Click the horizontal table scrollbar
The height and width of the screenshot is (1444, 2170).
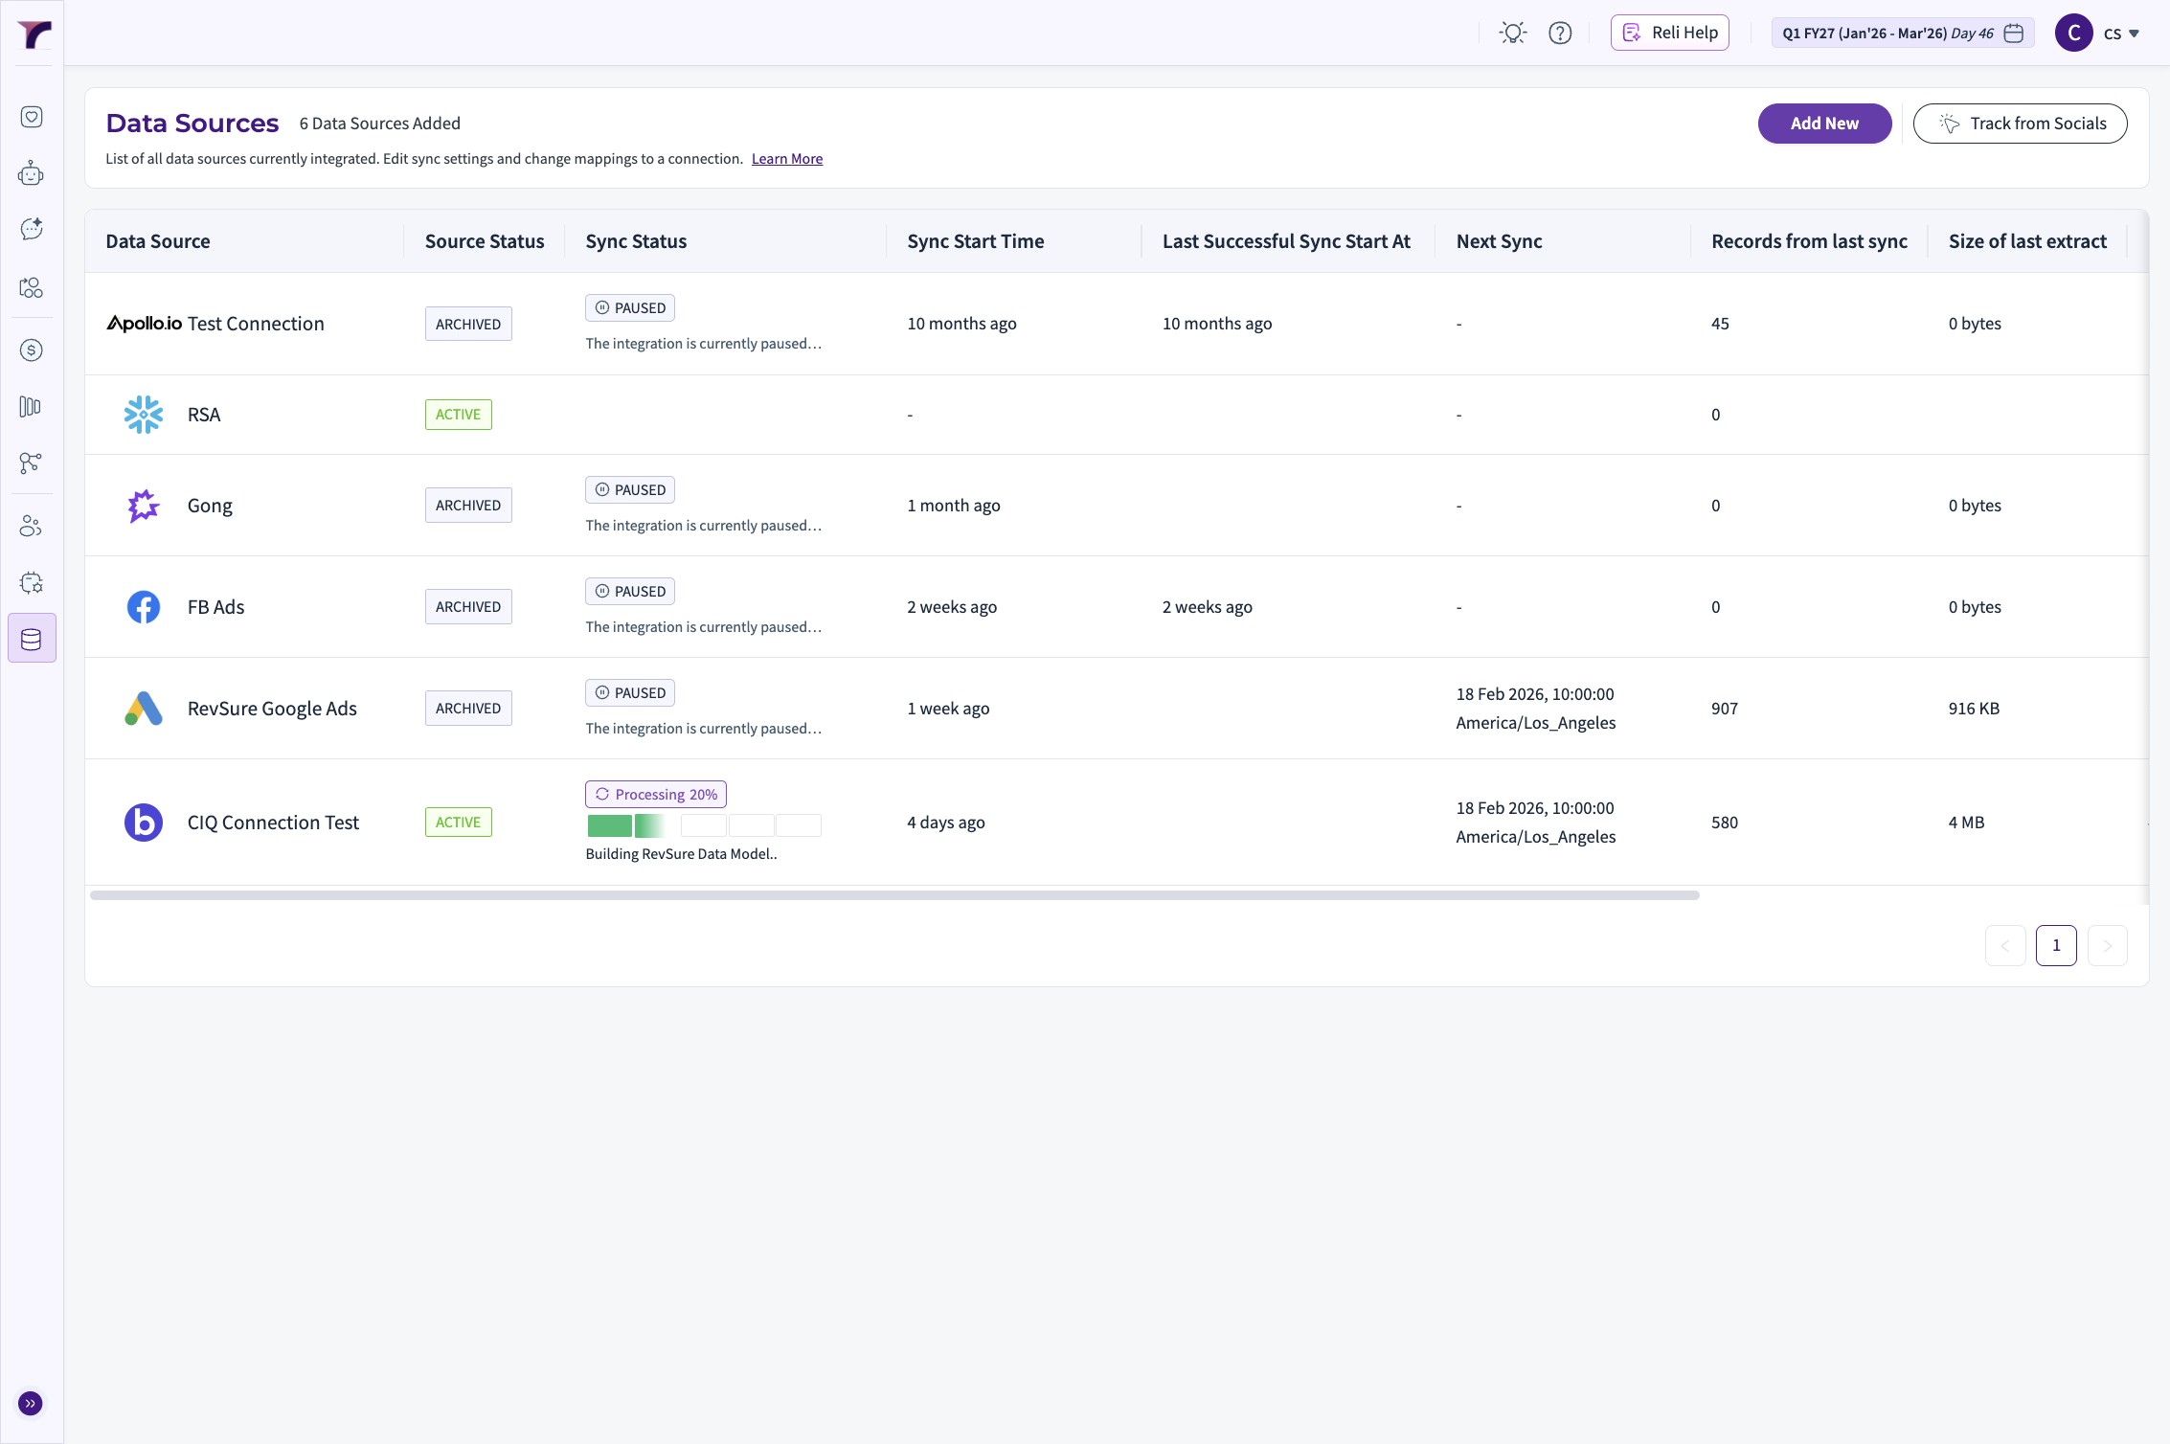pos(894,895)
